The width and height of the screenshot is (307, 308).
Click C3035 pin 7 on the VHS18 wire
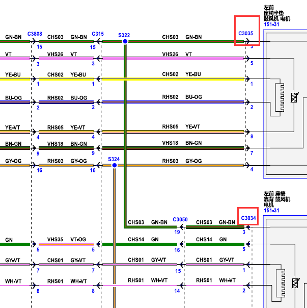(x=252, y=153)
